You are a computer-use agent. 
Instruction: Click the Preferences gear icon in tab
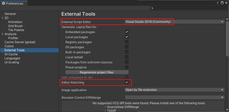coord(3,3)
